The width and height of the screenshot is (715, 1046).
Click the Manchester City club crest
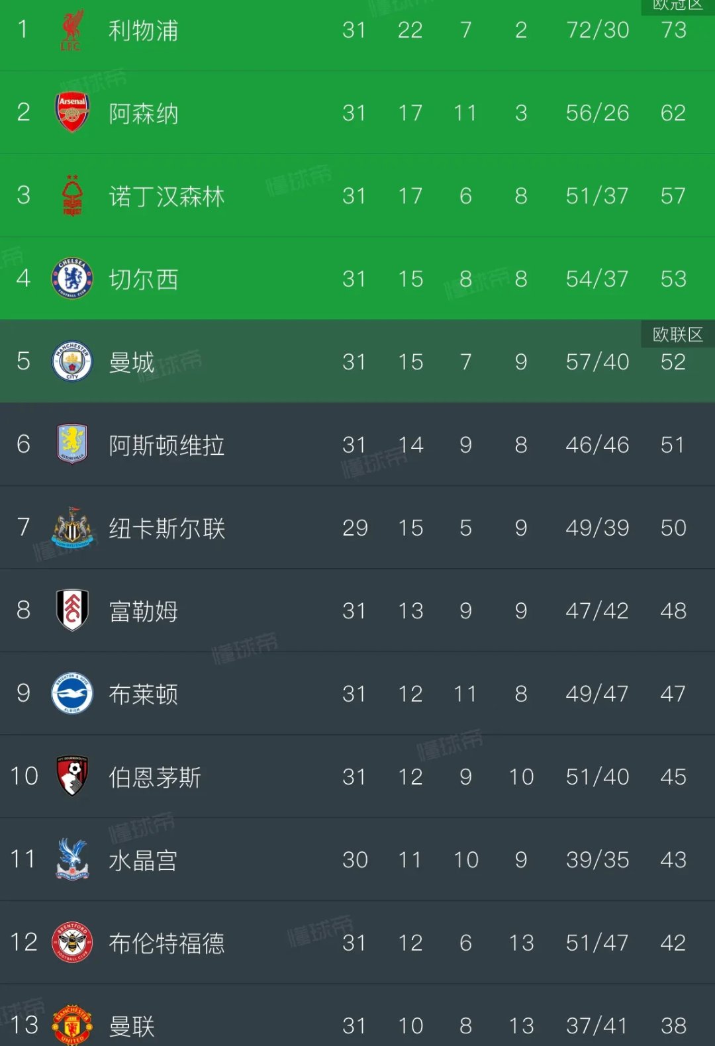71,362
